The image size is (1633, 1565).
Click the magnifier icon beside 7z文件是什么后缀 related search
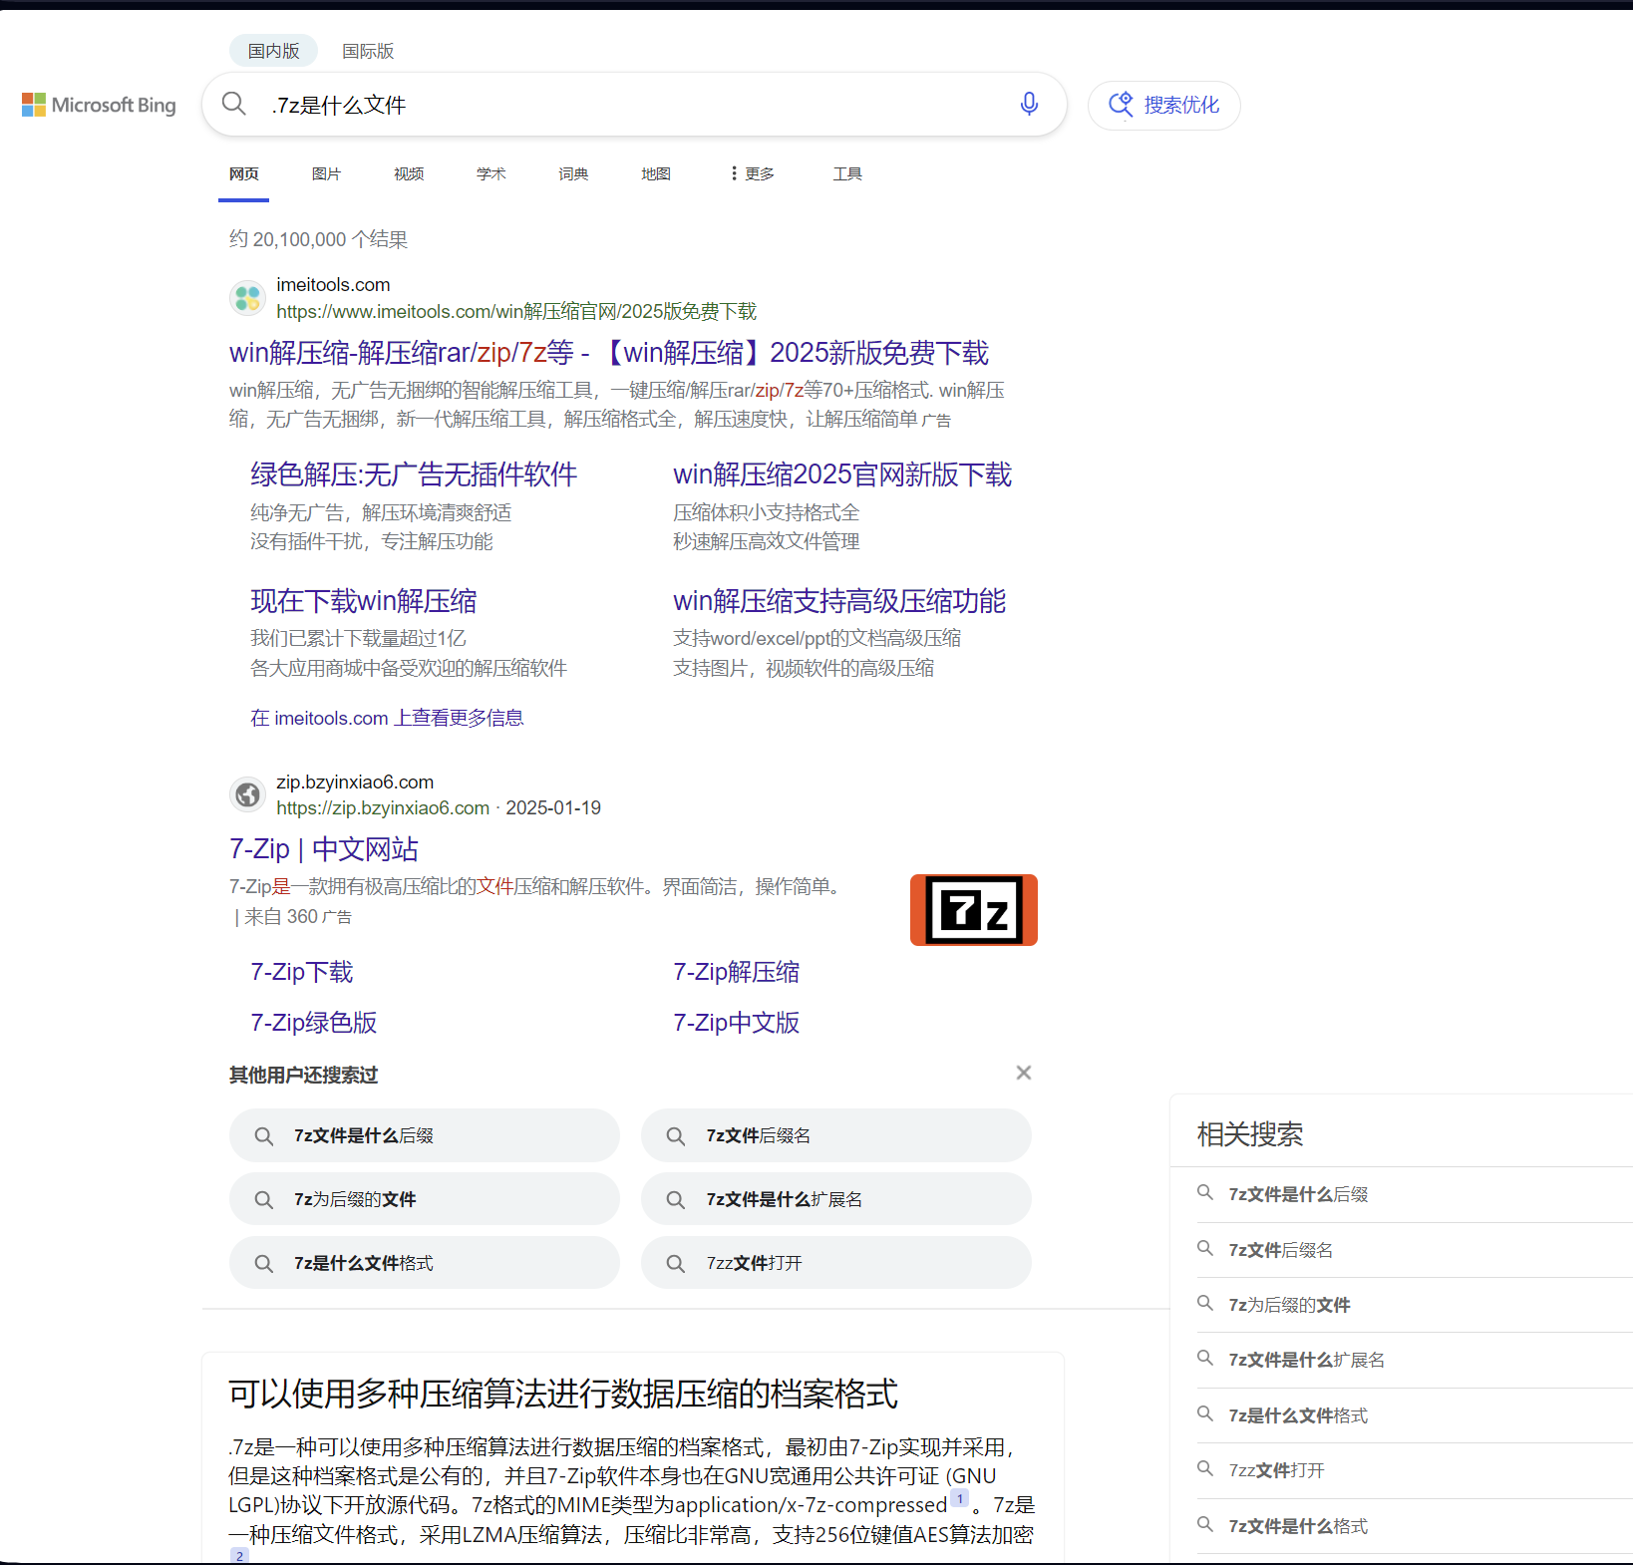point(1205,1193)
